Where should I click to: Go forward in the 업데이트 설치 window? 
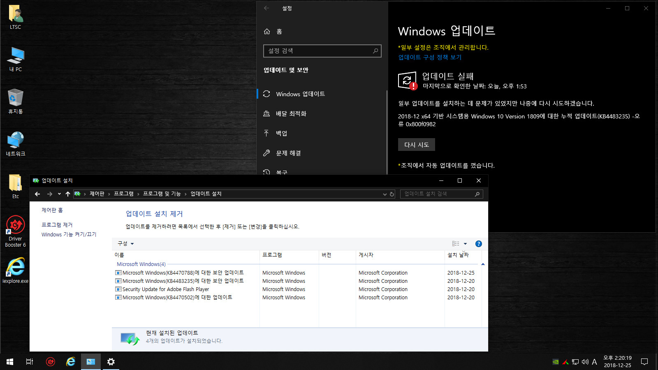(x=50, y=194)
